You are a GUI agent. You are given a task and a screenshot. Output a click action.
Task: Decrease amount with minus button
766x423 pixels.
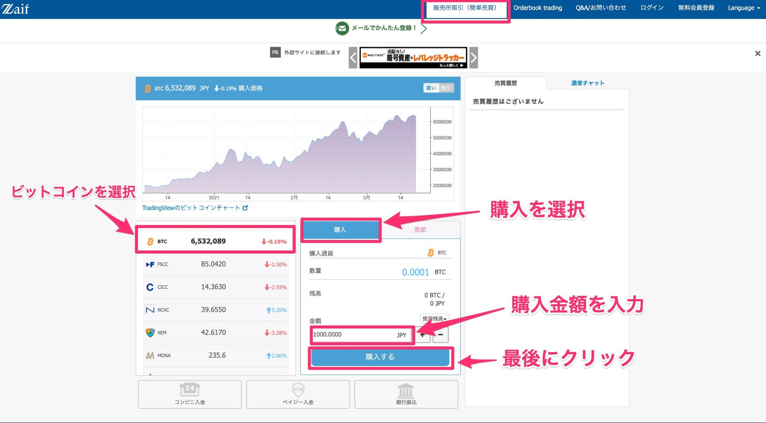(441, 335)
